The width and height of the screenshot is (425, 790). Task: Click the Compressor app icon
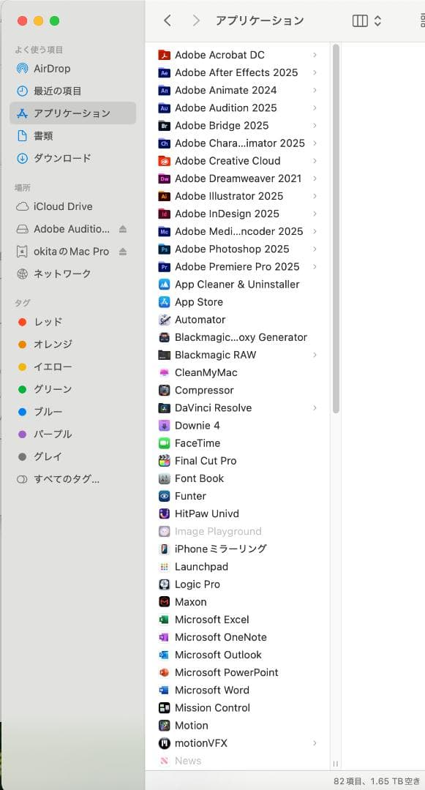coord(164,390)
